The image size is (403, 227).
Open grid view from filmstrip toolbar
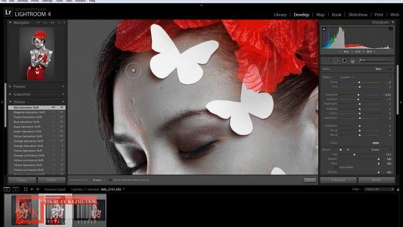pos(26,189)
